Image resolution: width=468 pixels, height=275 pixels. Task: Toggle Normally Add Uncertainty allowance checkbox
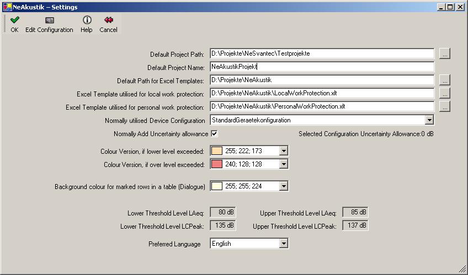214,134
